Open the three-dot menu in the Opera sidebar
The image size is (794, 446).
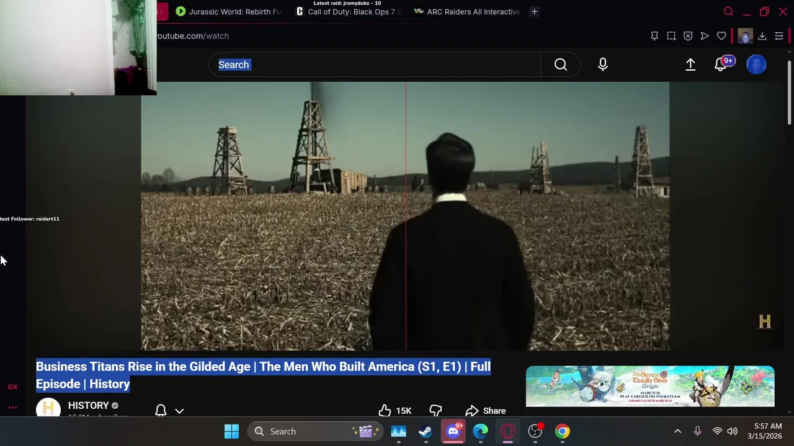click(12, 408)
